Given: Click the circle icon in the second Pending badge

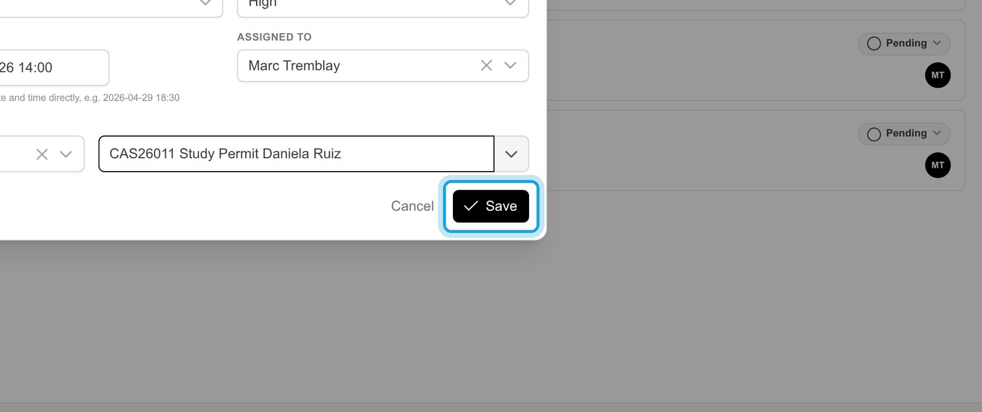Looking at the screenshot, I should point(874,134).
